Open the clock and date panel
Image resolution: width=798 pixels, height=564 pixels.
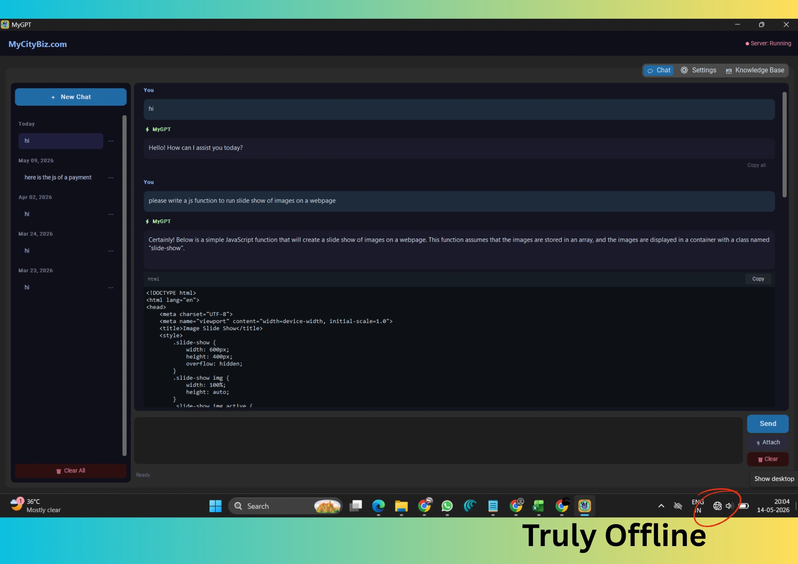pyautogui.click(x=773, y=506)
